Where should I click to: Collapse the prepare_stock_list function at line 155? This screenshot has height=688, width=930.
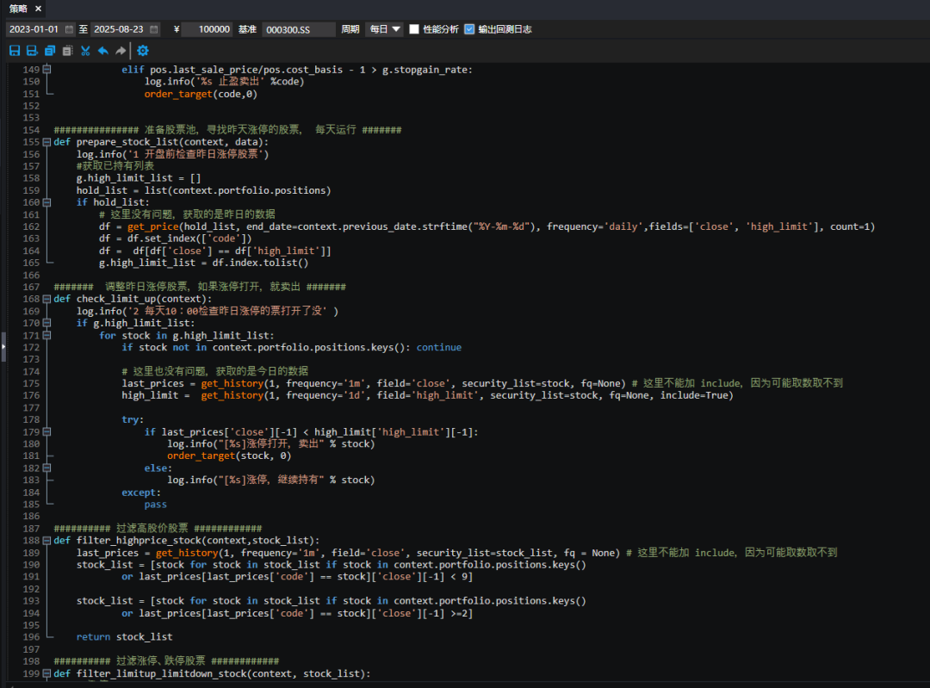click(46, 142)
